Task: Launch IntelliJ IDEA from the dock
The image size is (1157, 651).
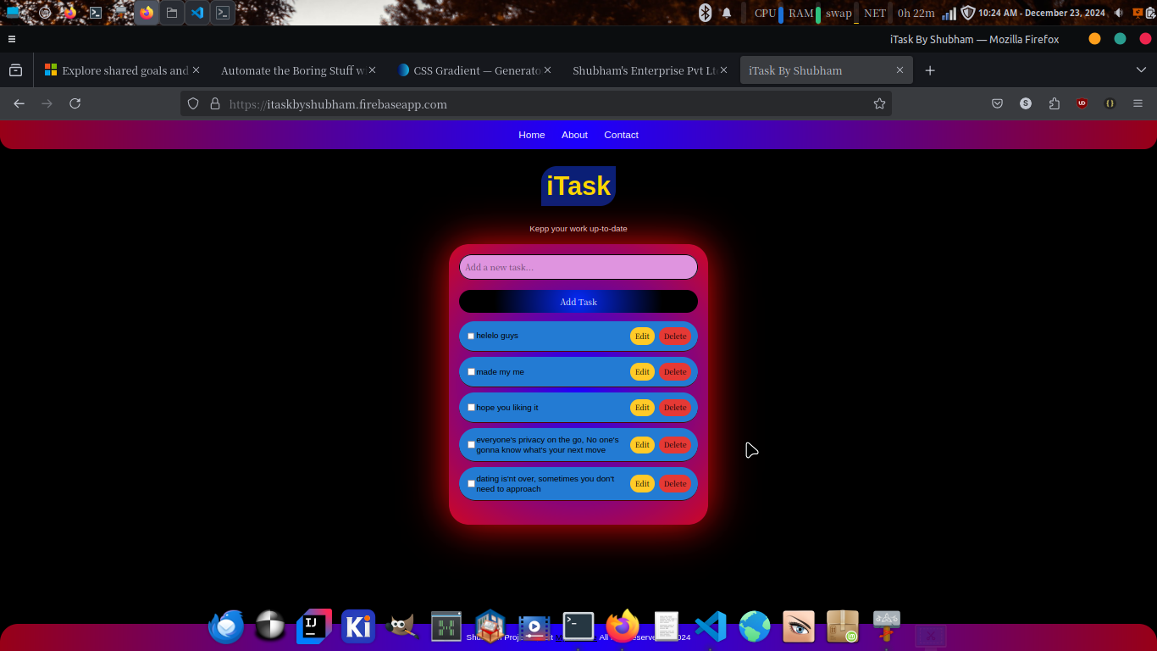Action: [x=314, y=627]
